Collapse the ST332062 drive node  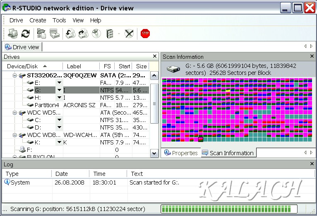[14, 75]
